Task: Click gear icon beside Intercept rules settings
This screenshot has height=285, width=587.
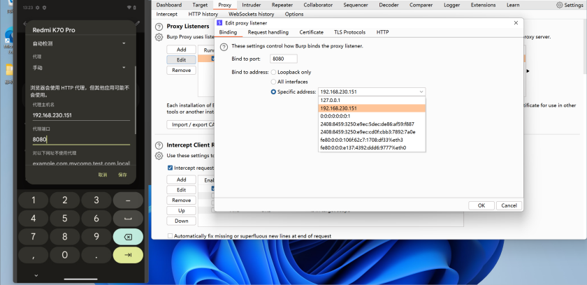Action: click(159, 155)
